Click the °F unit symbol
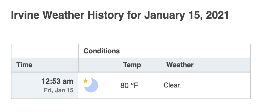This screenshot has width=260, height=112. pyautogui.click(x=135, y=86)
